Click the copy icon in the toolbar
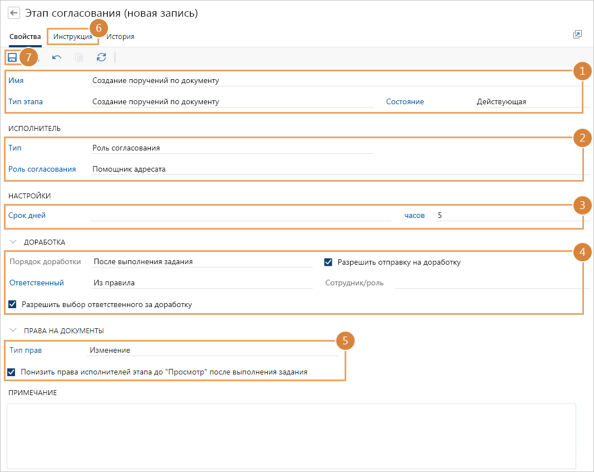The height and width of the screenshot is (472, 594). 79,57
